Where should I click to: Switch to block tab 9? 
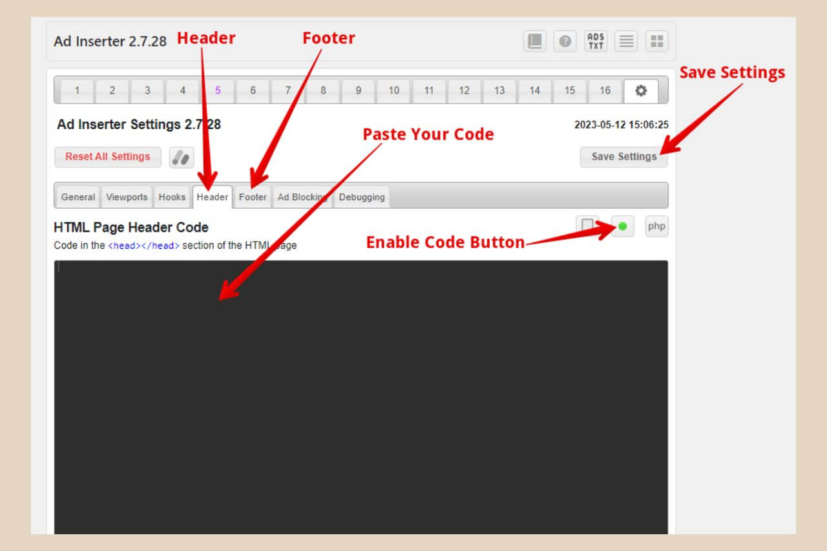[359, 90]
